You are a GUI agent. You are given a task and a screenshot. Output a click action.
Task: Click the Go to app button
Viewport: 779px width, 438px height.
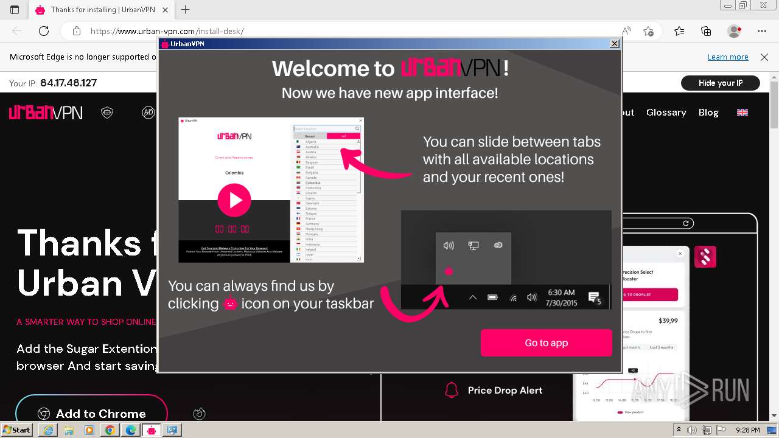[x=546, y=342]
